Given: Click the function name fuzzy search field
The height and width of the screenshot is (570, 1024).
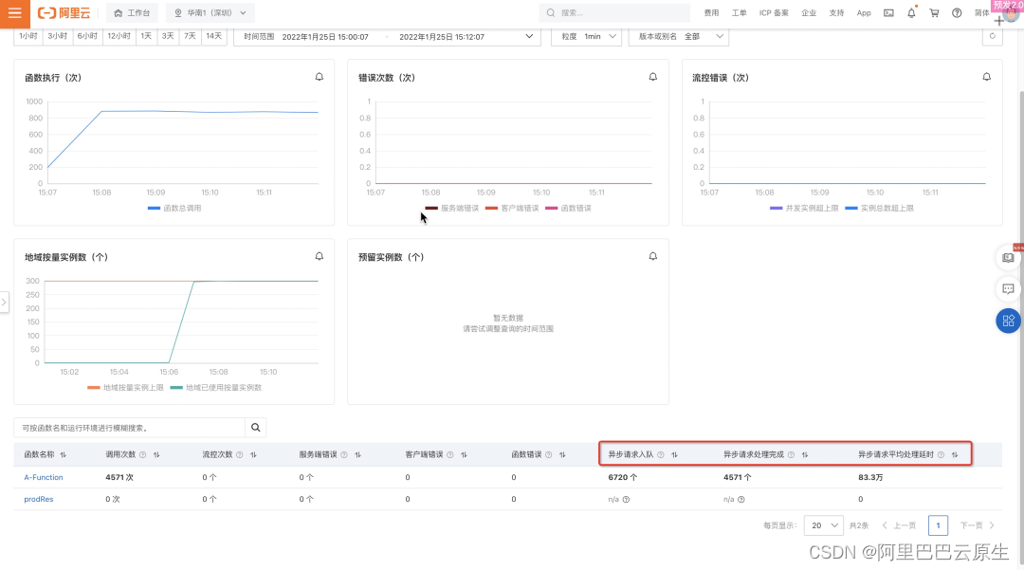Looking at the screenshot, I should click(129, 428).
